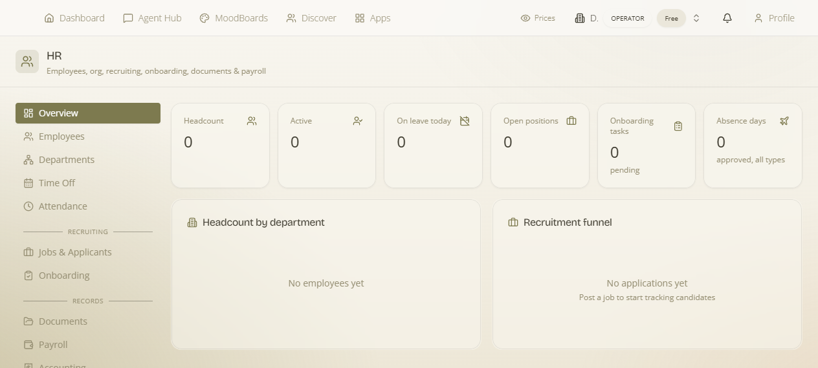Open the Documents records section
Image resolution: width=818 pixels, height=368 pixels.
[88, 321]
